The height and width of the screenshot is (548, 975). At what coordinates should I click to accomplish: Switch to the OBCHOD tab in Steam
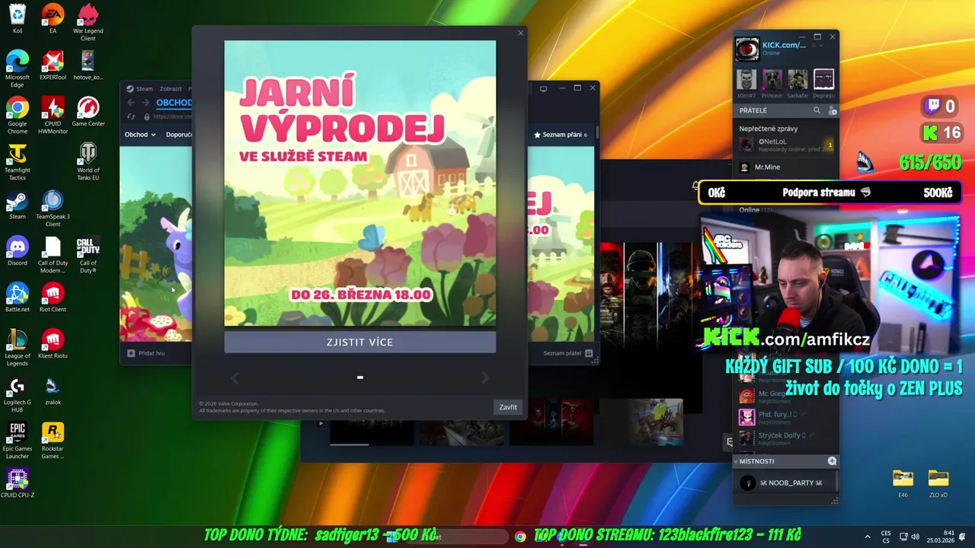coord(174,103)
